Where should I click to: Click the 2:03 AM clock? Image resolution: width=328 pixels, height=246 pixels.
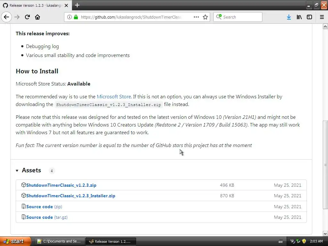click(316, 241)
